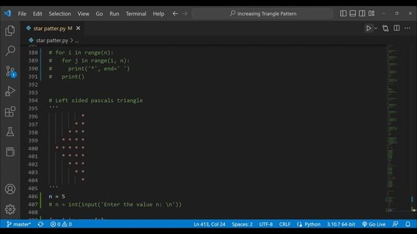The image size is (417, 234).
Task: Open the notebook panel icon in activity bar
Action: pyautogui.click(x=10, y=151)
